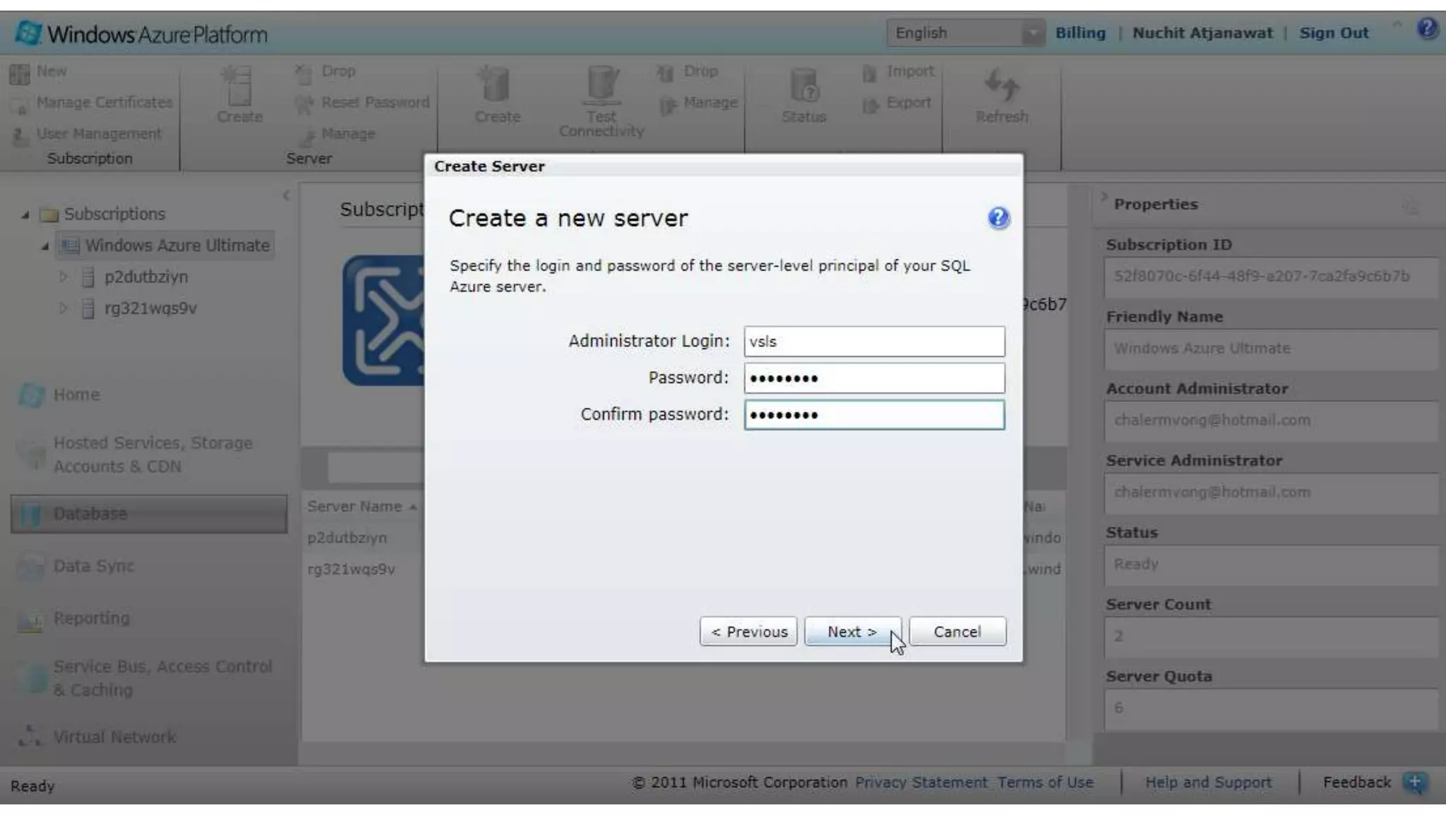
Task: Click the Feedback plus icon
Action: click(x=1415, y=782)
